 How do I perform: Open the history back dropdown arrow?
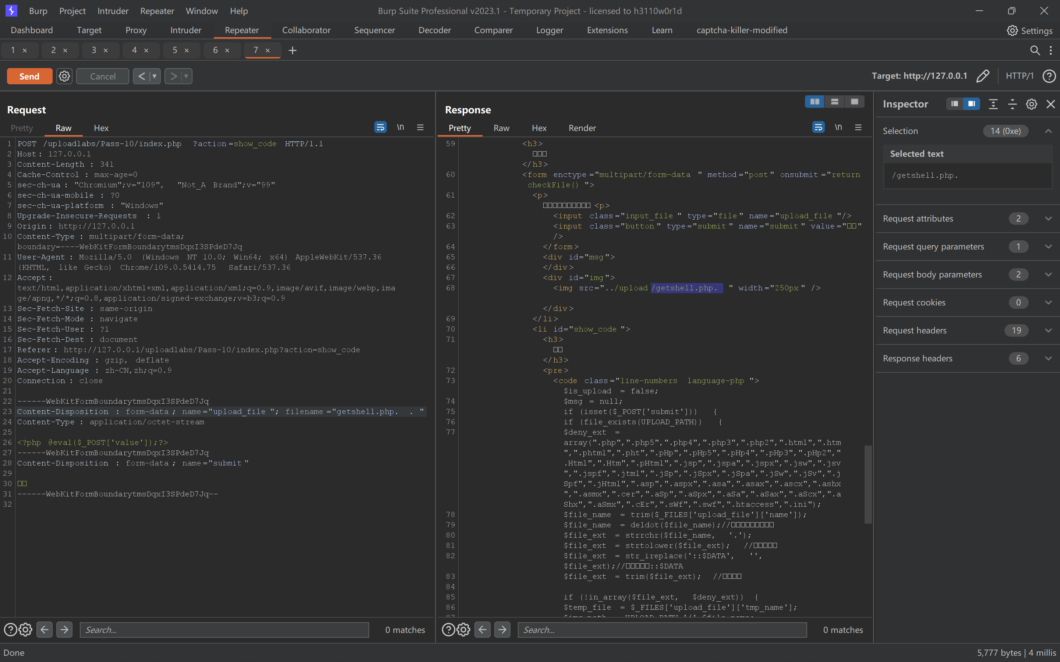click(x=154, y=76)
